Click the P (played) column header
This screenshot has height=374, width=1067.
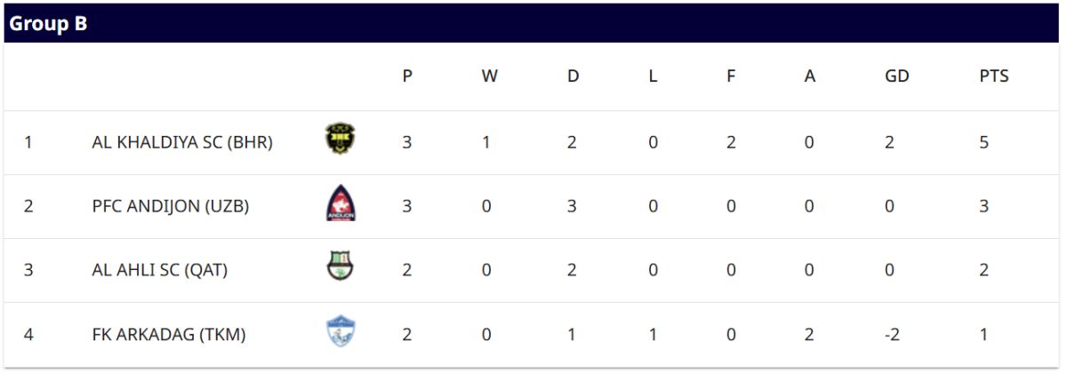(x=407, y=76)
